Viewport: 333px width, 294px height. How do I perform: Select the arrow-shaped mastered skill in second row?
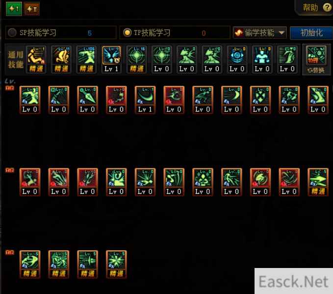pyautogui.click(x=318, y=182)
